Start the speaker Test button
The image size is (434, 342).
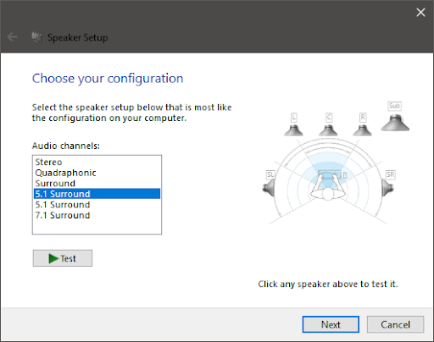click(x=63, y=258)
